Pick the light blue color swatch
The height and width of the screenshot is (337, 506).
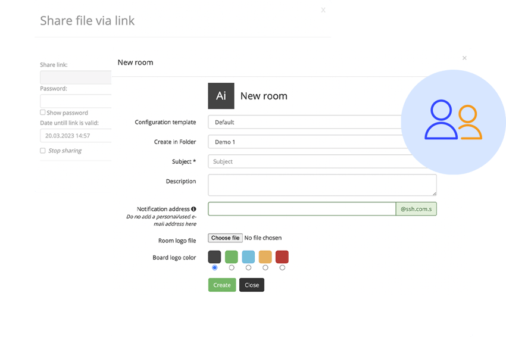248,257
